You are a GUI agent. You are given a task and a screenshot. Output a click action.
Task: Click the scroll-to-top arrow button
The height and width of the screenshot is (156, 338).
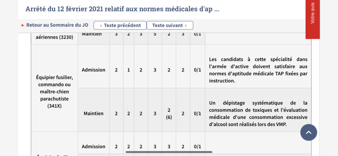(x=309, y=132)
